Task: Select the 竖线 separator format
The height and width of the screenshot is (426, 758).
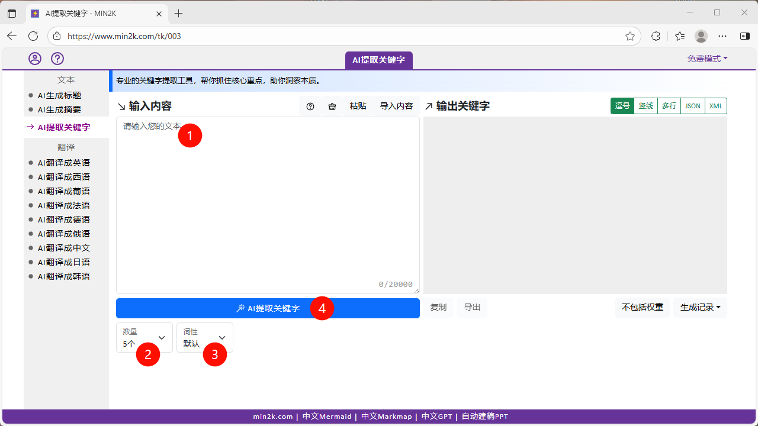Action: tap(645, 106)
